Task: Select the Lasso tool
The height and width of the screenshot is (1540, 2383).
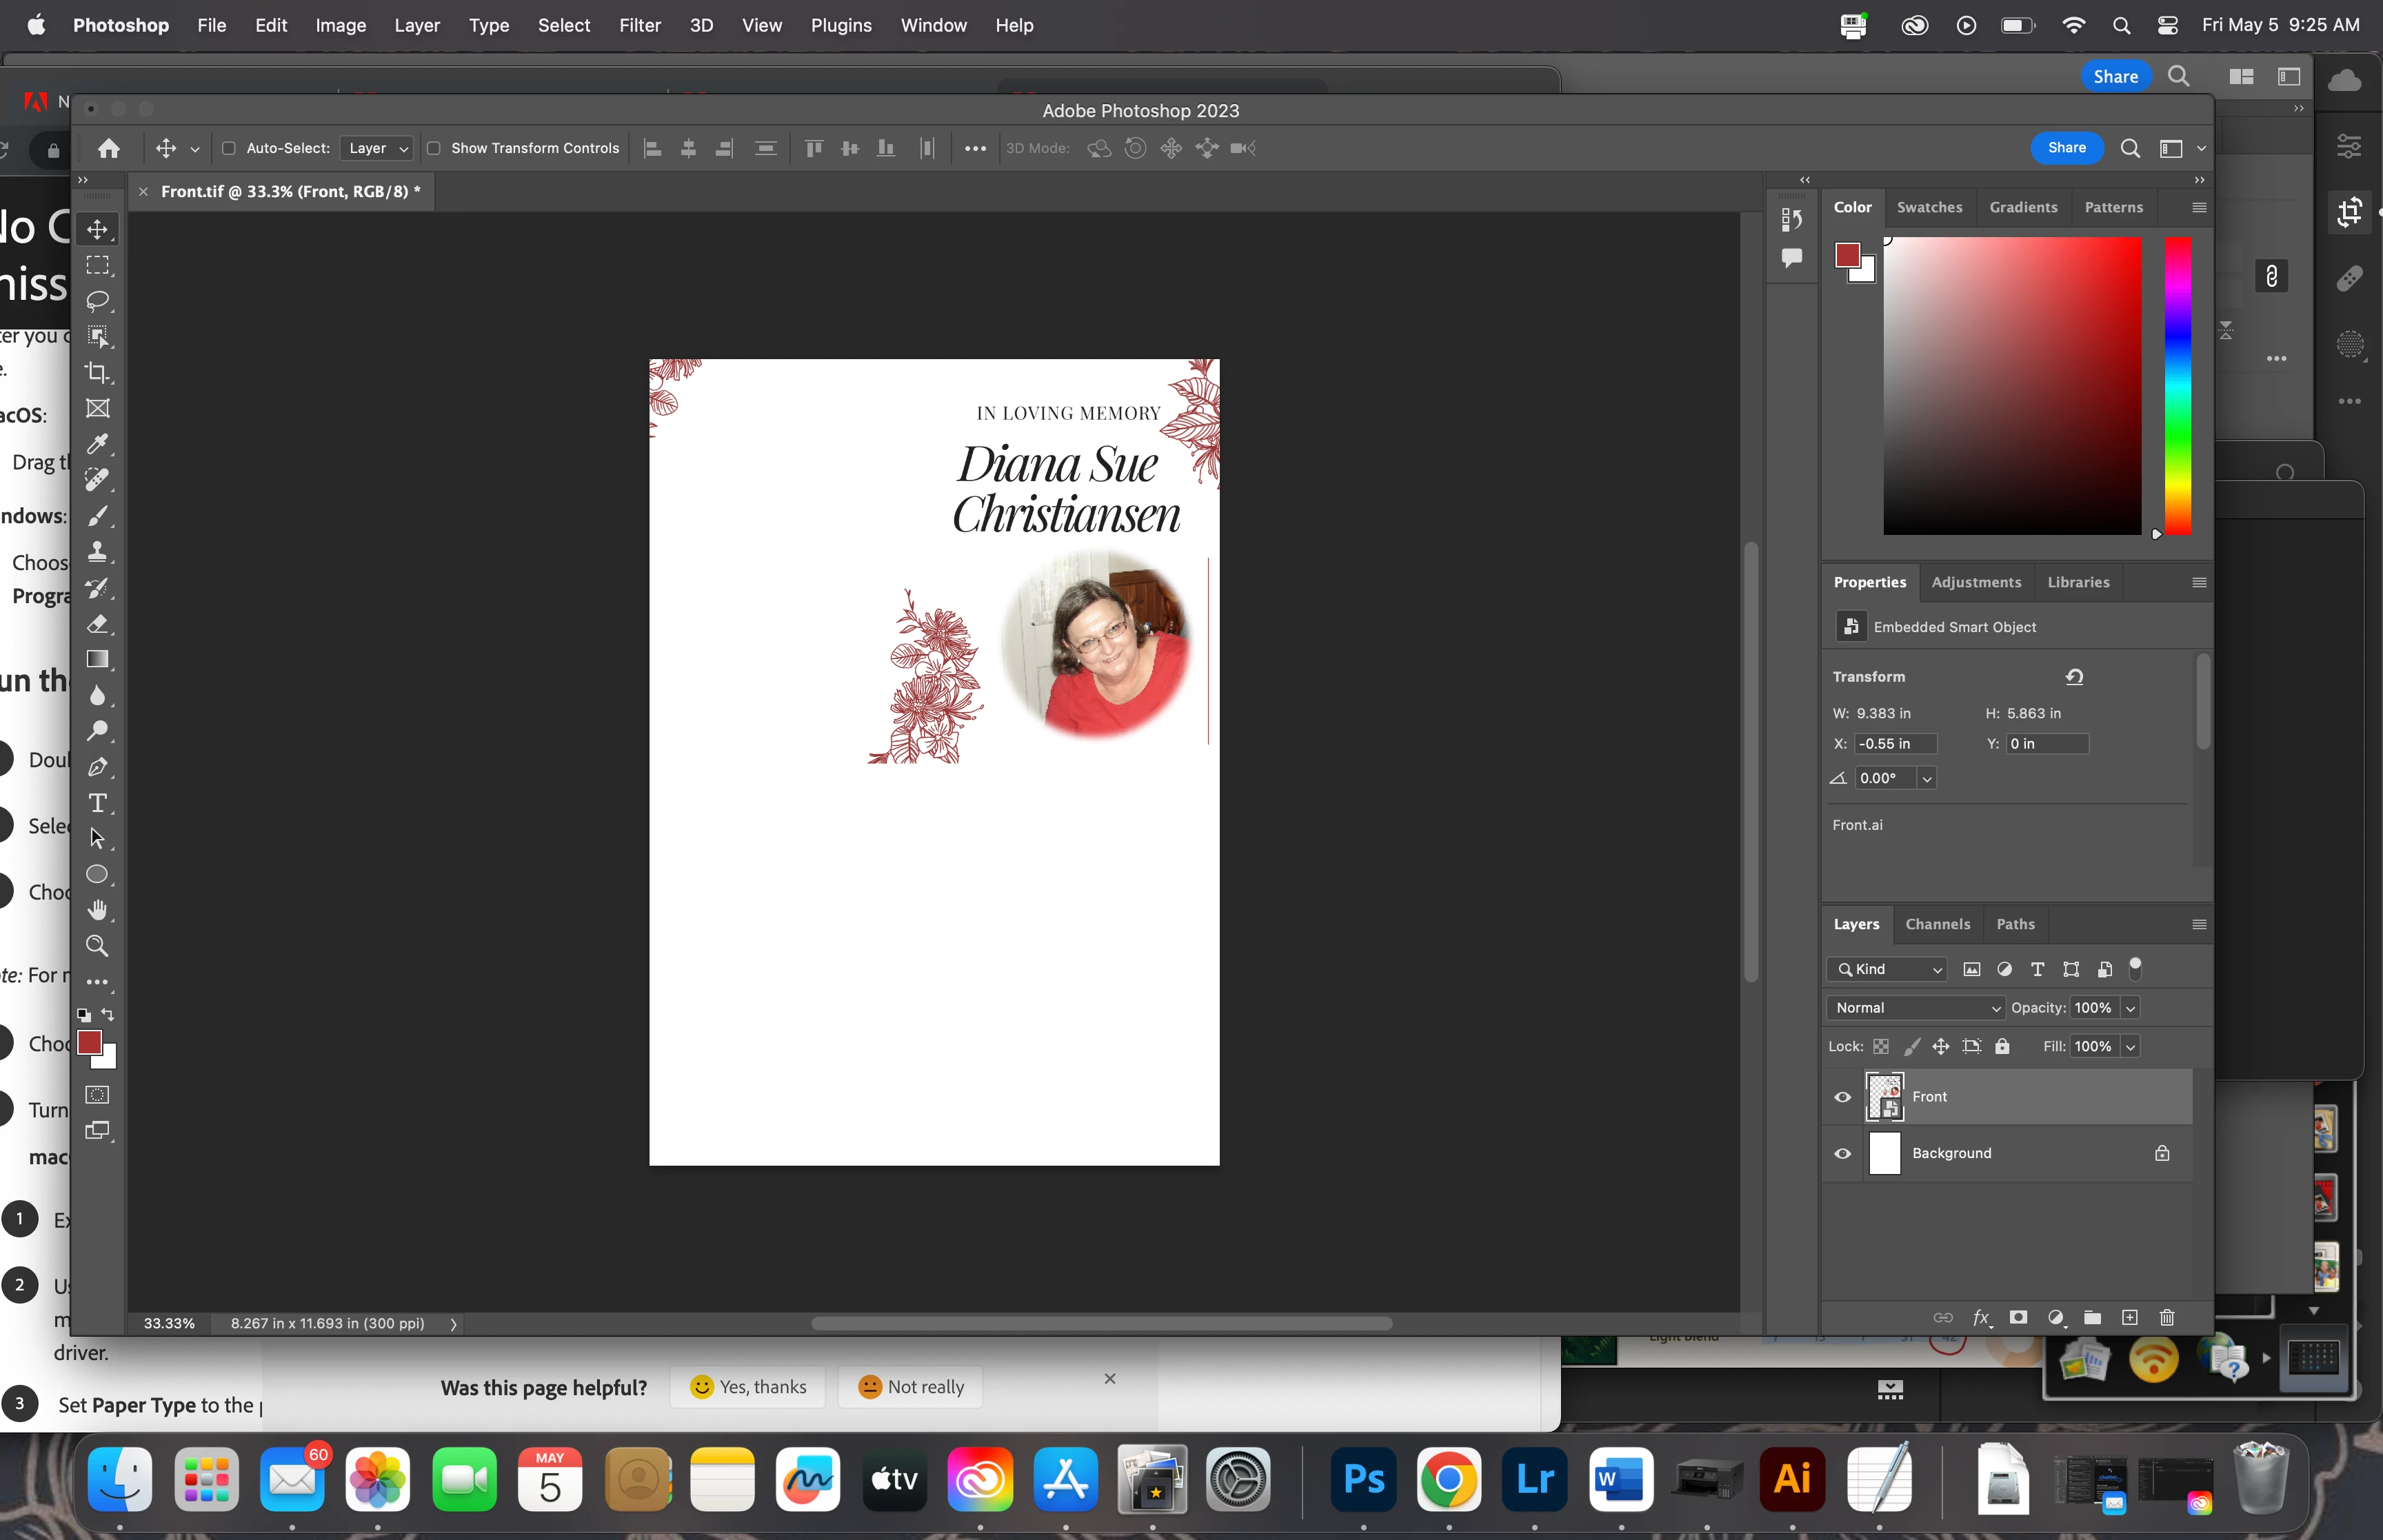Action: click(97, 300)
